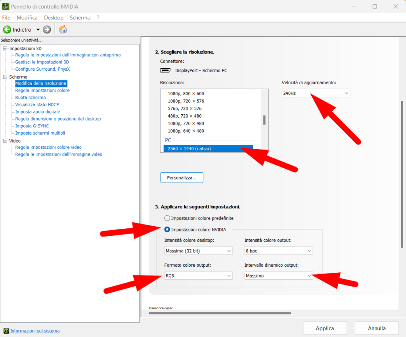Select resolution 2560 × 1440 (nativo)

(x=208, y=148)
